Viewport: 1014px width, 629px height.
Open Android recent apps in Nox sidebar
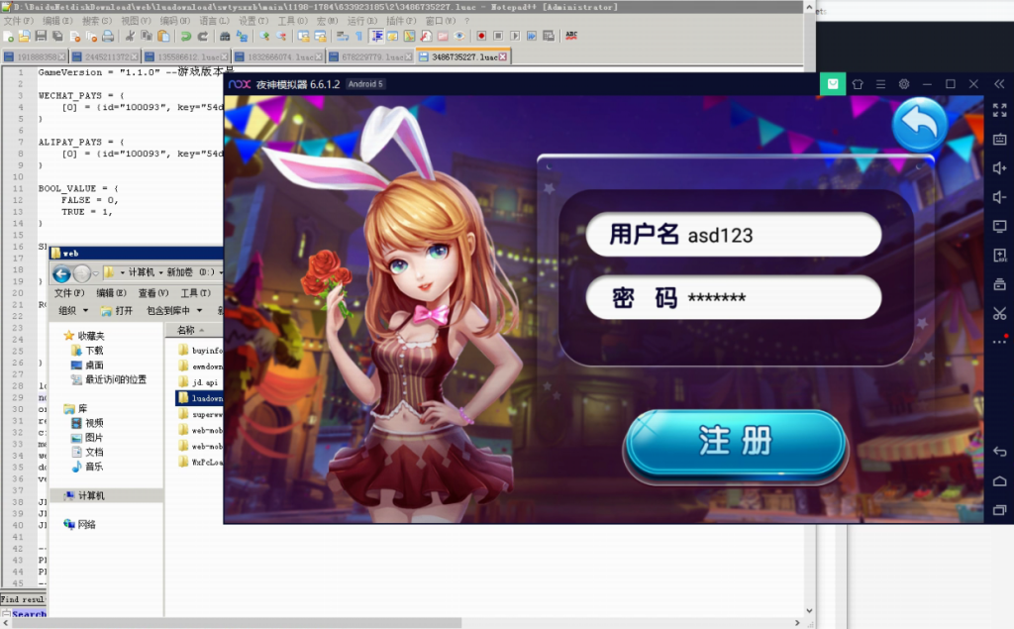coord(999,510)
